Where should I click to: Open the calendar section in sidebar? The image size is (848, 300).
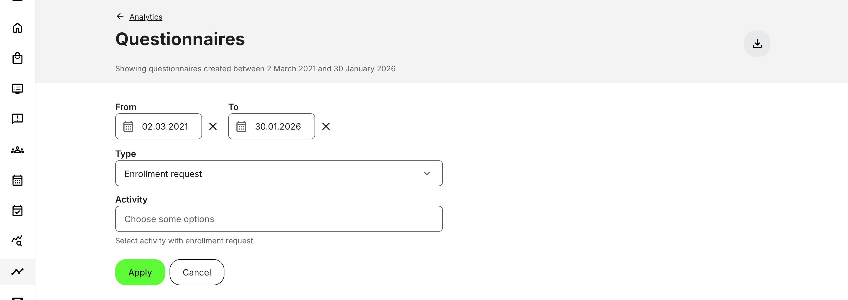(18, 180)
